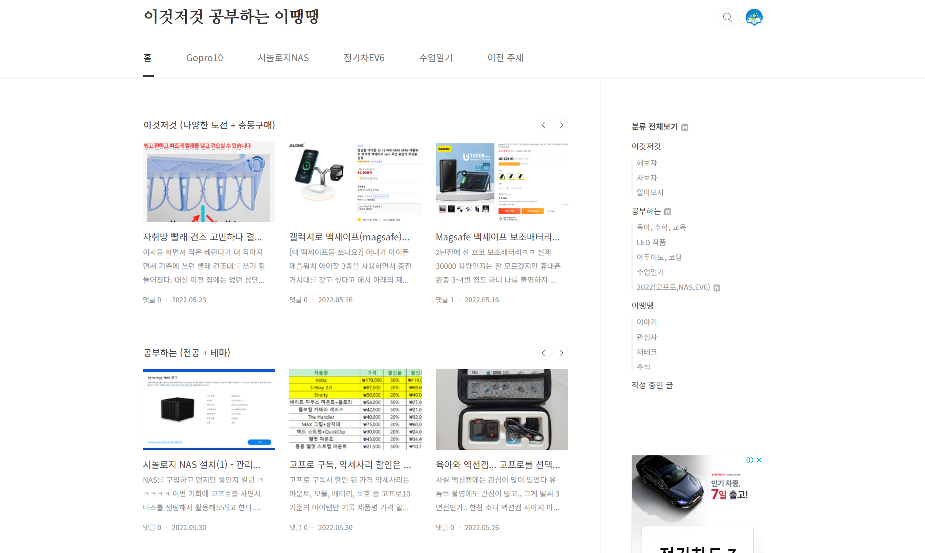
Task: Select the 재테크 sidebar category
Action: click(x=646, y=352)
